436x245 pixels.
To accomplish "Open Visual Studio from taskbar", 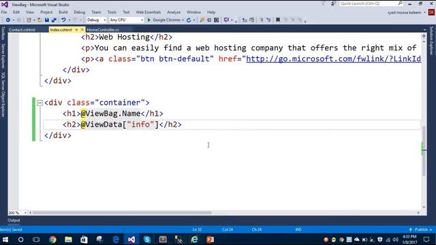I will (131, 240).
